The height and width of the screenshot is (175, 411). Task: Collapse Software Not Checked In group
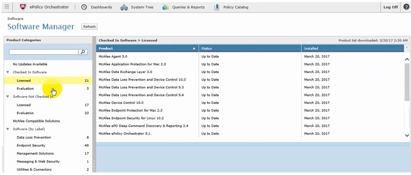[8, 97]
